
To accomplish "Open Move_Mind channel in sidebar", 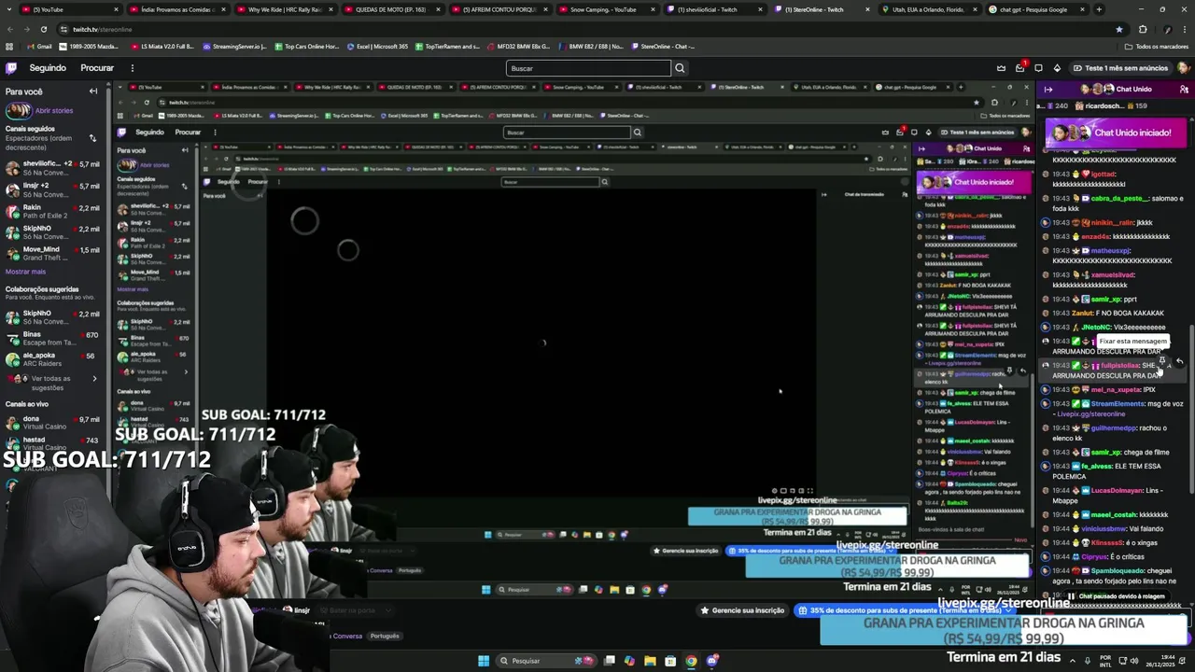I will pyautogui.click(x=51, y=254).
